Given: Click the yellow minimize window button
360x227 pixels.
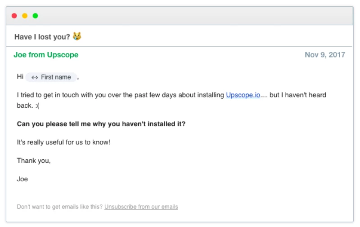Looking at the screenshot, I should click(x=25, y=16).
